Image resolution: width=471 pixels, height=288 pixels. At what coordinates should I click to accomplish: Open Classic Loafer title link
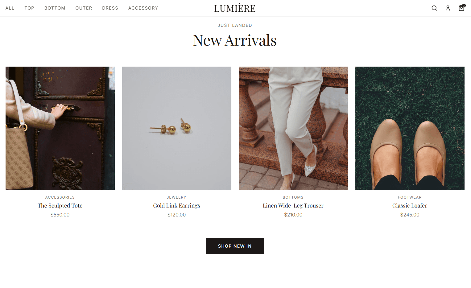point(410,206)
